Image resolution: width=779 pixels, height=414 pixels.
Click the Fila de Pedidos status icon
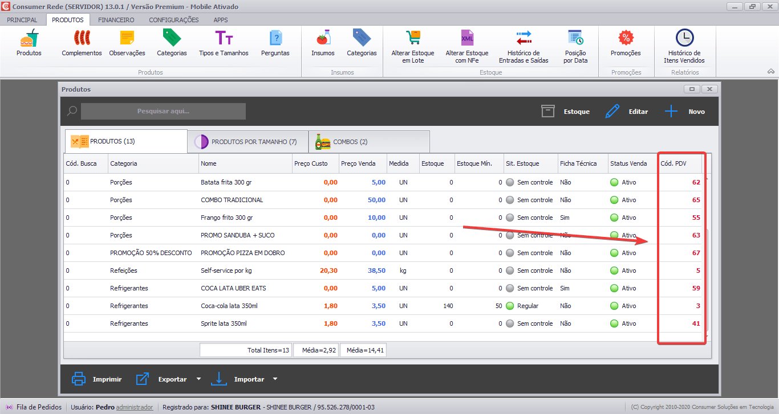[9, 407]
